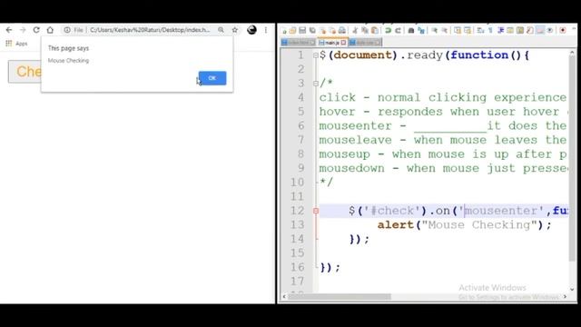Click the Paste clipboard icon

[x=375, y=30]
